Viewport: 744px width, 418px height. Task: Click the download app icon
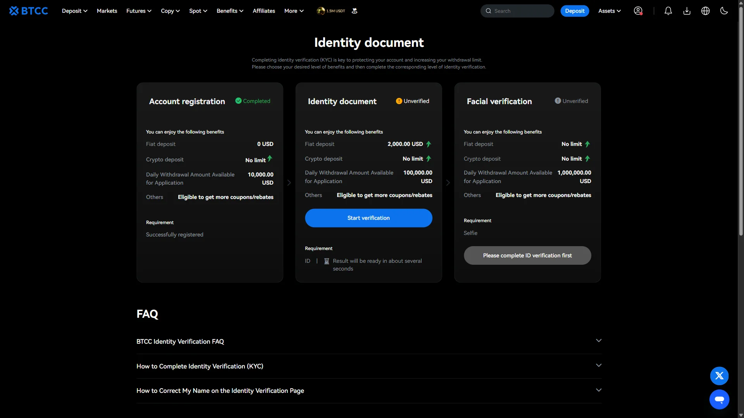tap(687, 11)
